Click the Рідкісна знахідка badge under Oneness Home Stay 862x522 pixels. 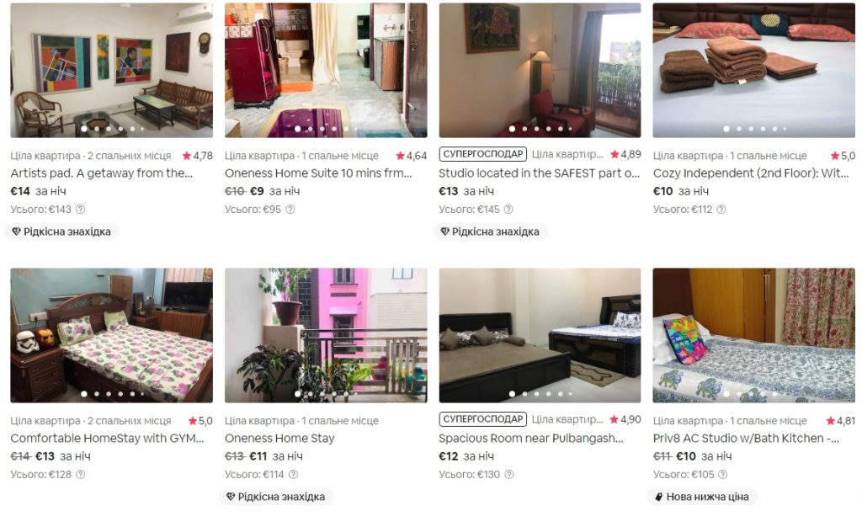[x=276, y=497]
